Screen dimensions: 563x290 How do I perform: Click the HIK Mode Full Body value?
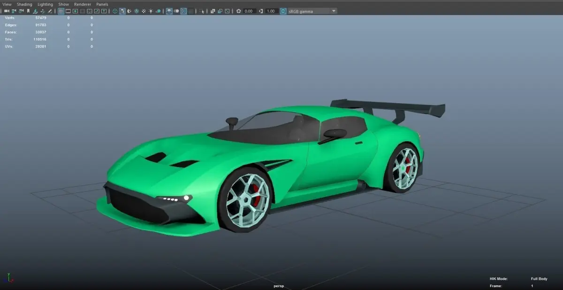[x=539, y=279]
